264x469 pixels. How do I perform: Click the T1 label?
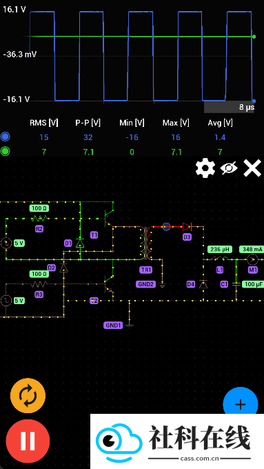(x=94, y=235)
